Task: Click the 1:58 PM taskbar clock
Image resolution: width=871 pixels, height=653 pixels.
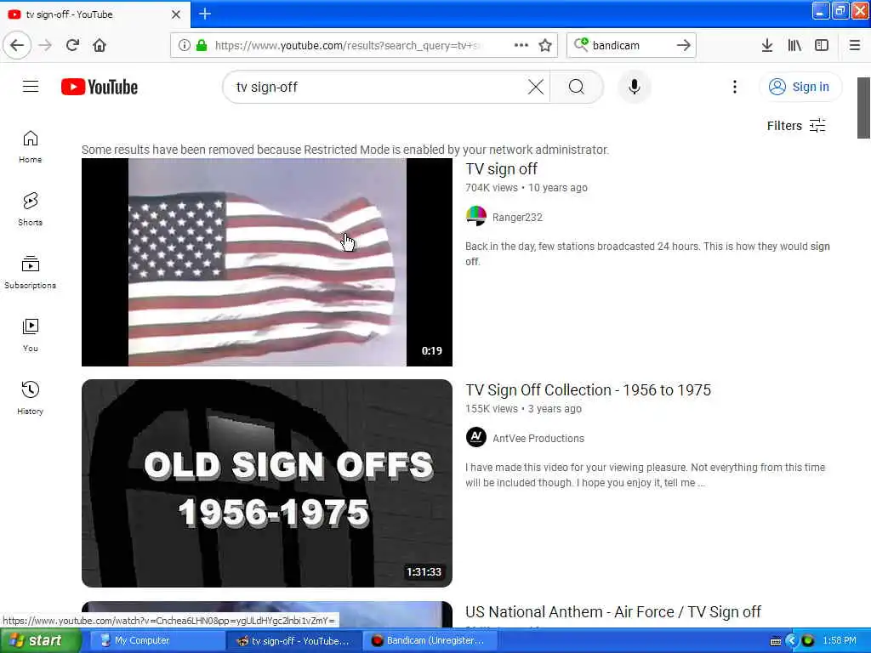Action: pos(840,640)
